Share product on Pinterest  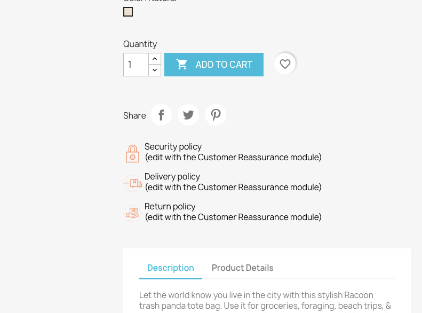[x=216, y=115]
